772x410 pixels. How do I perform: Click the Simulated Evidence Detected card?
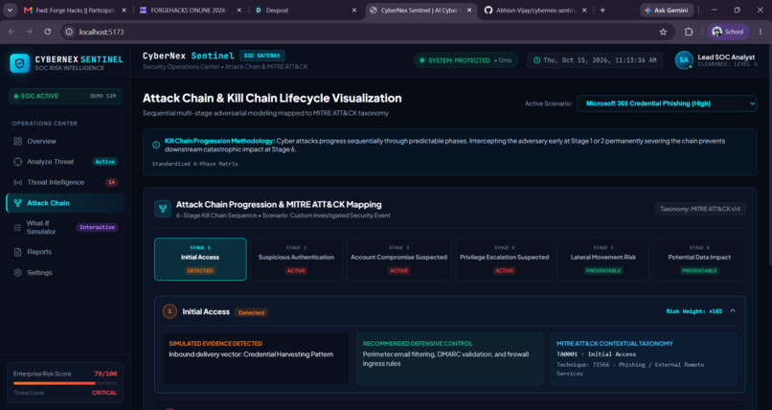[256, 359]
